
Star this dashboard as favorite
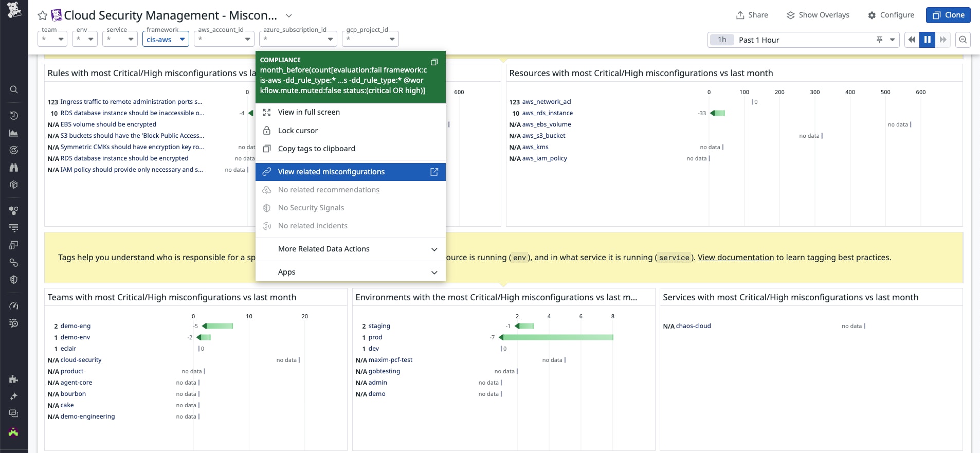[x=43, y=16]
